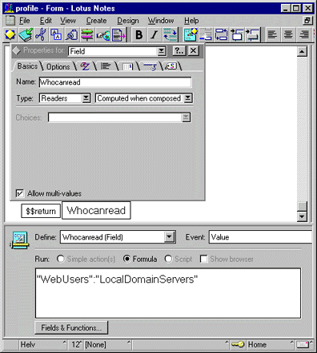This screenshot has height=353, width=317.
Task: Open the pagination tab in Properties box
Action: (x=127, y=66)
